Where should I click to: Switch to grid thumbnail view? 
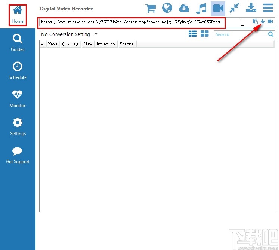(204, 34)
